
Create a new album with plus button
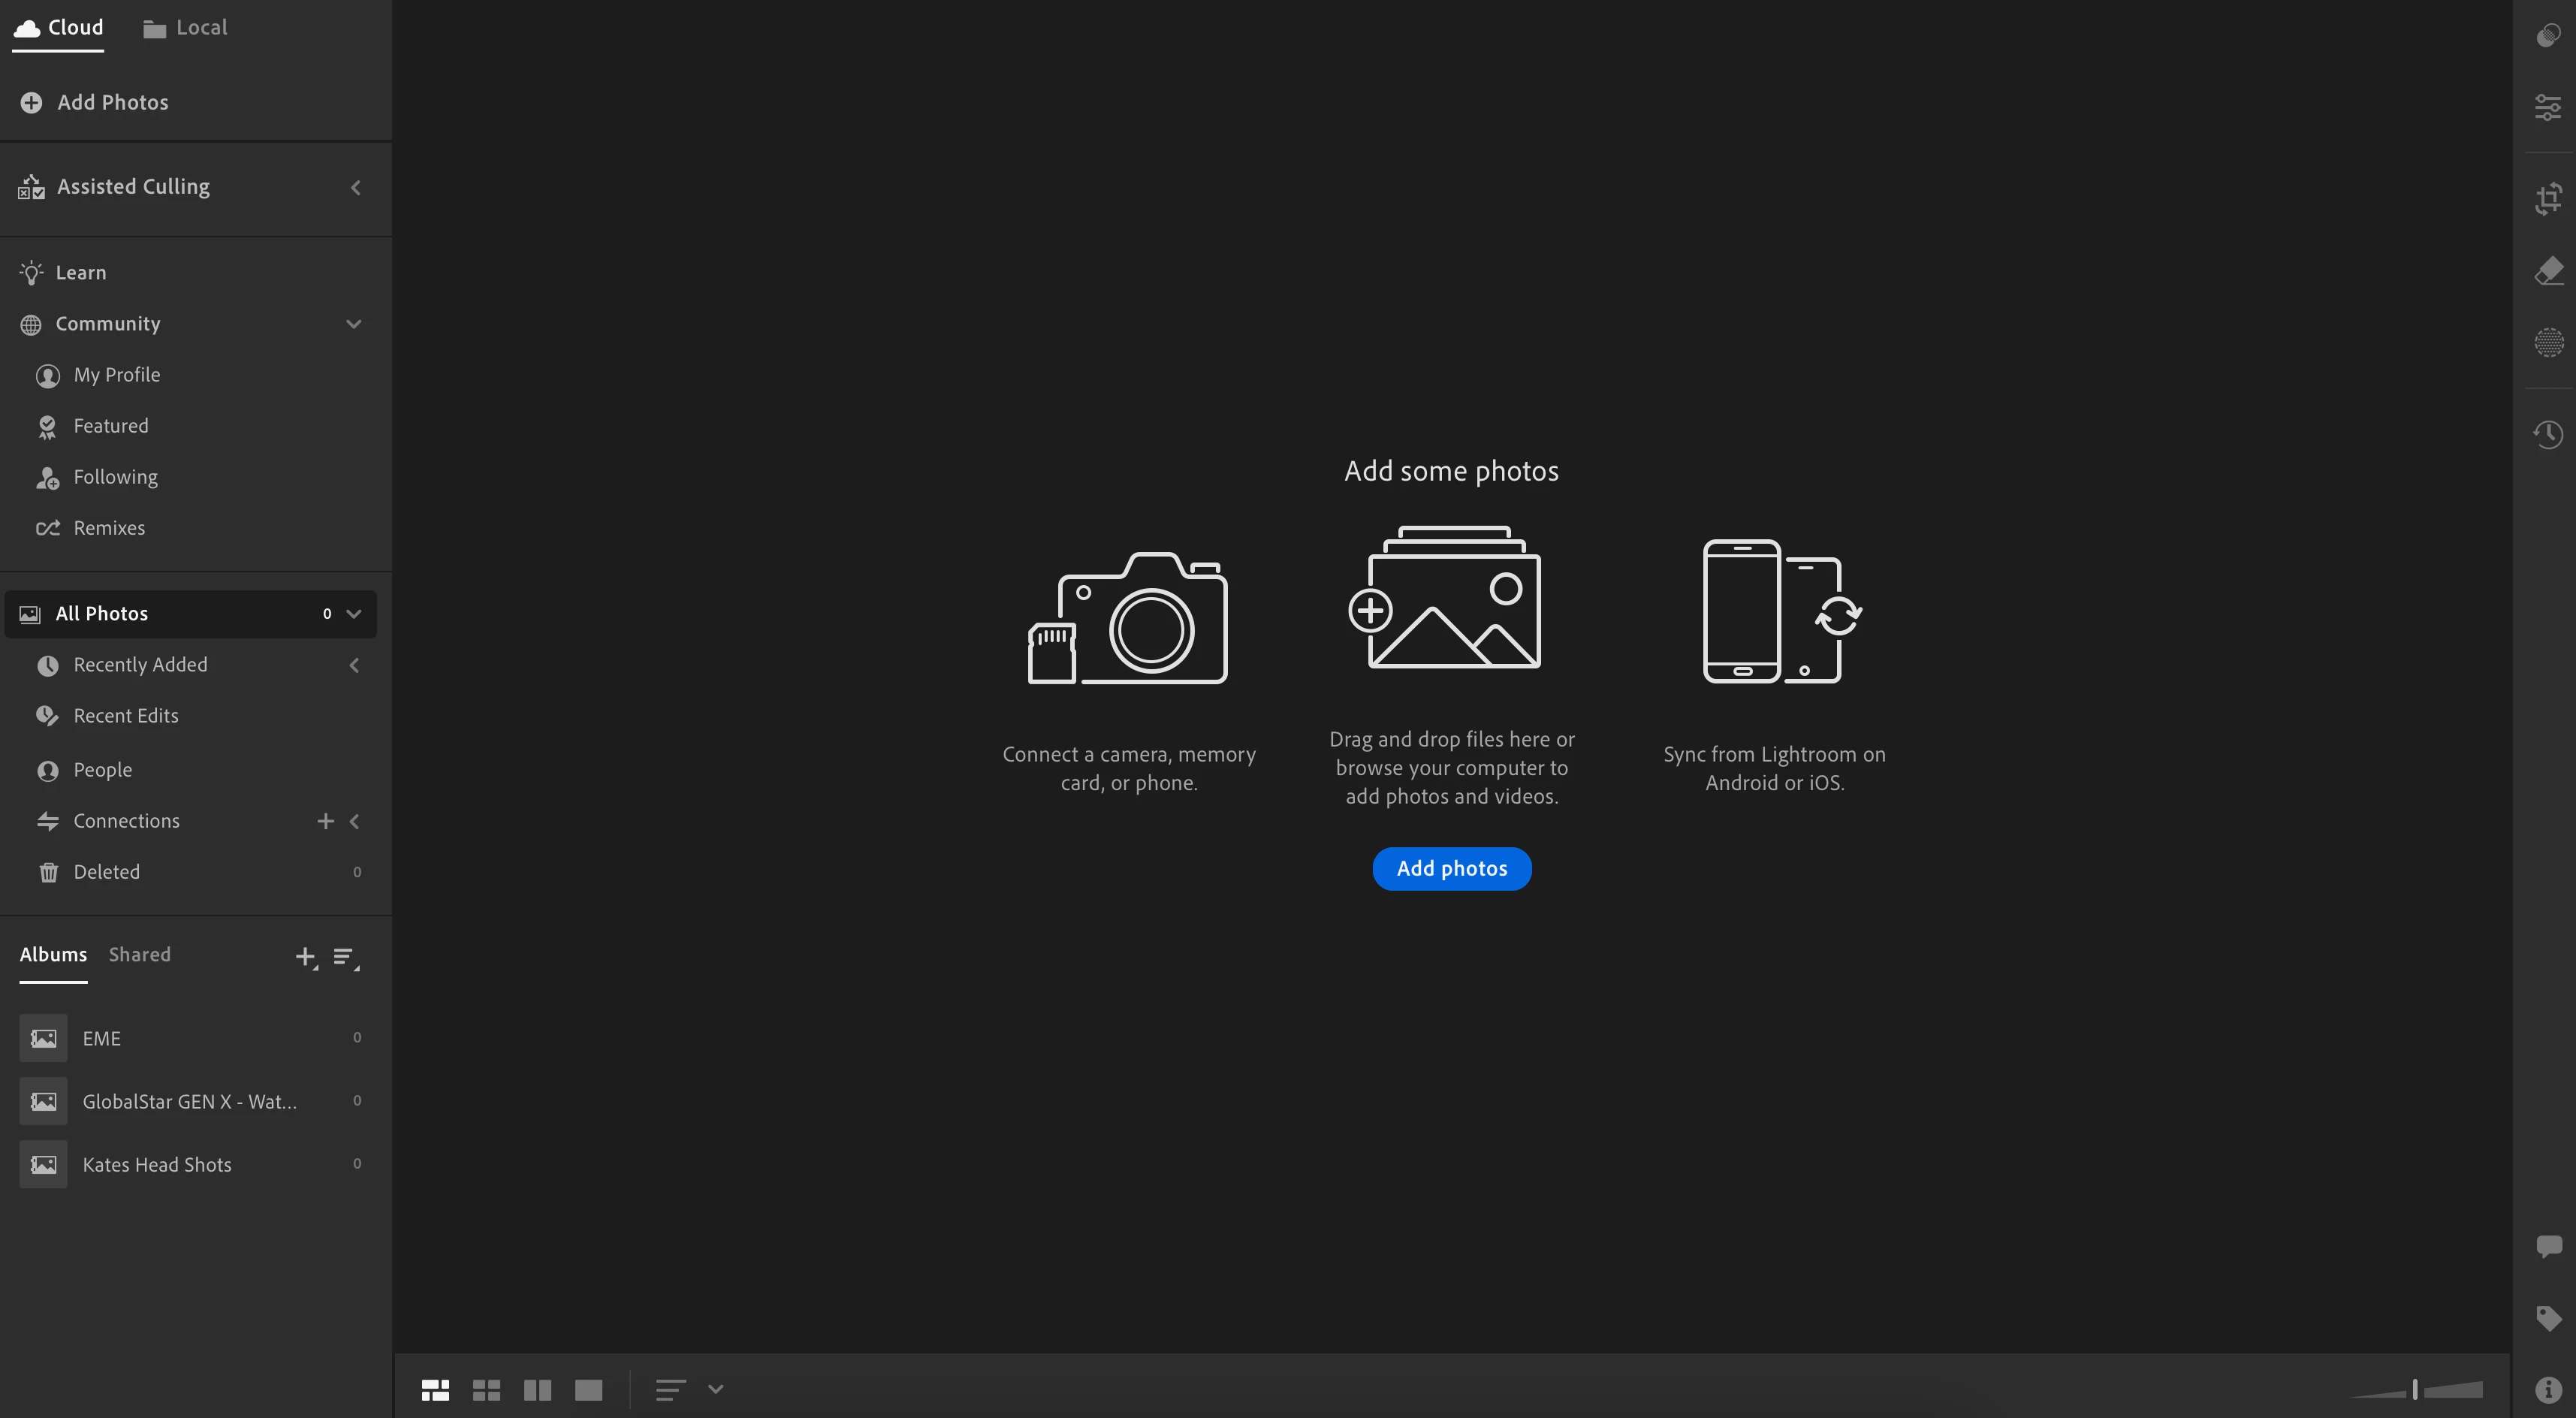click(x=307, y=957)
